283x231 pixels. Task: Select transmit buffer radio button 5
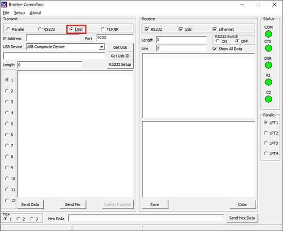7,123
